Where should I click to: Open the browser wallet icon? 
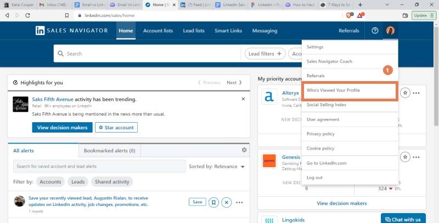coord(405,15)
